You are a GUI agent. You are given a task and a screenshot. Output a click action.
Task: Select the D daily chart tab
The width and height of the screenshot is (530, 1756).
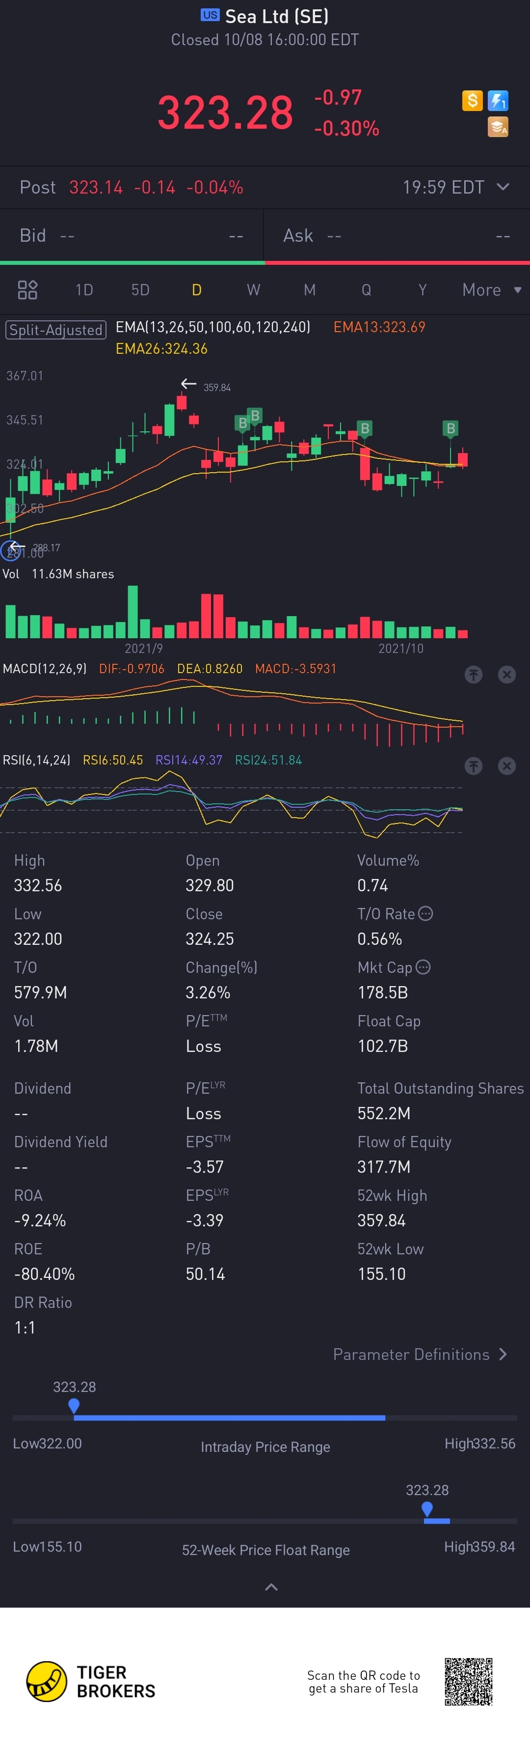coord(196,290)
